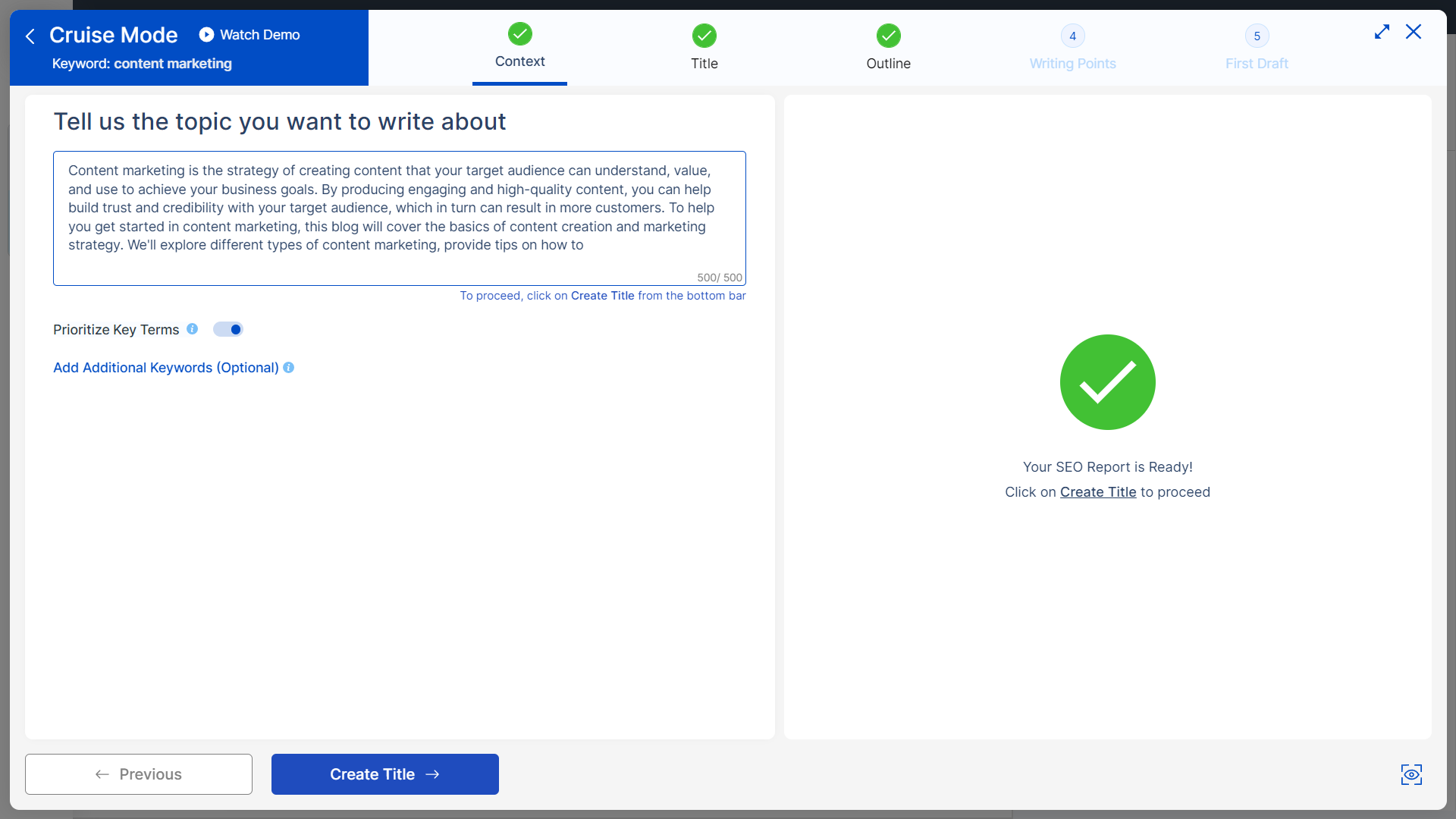Screen dimensions: 1456x819
Task: Click the Title step checkmark icon
Action: 704,36
